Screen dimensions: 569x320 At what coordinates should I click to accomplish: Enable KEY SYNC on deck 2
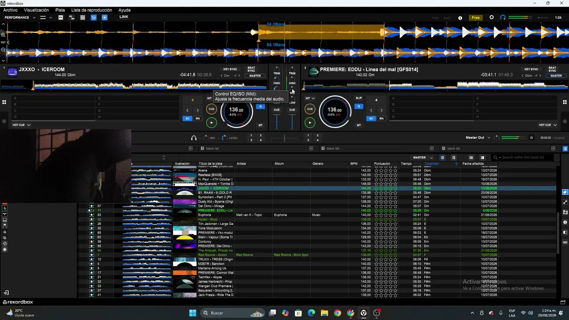(x=531, y=69)
